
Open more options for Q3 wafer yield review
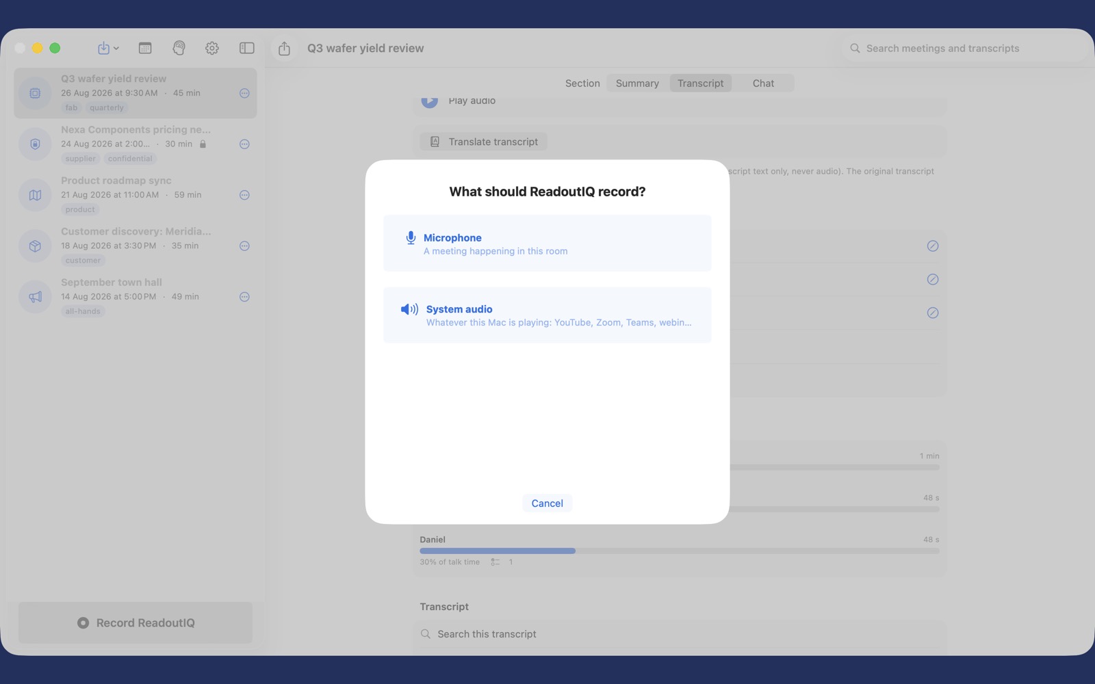pos(244,93)
